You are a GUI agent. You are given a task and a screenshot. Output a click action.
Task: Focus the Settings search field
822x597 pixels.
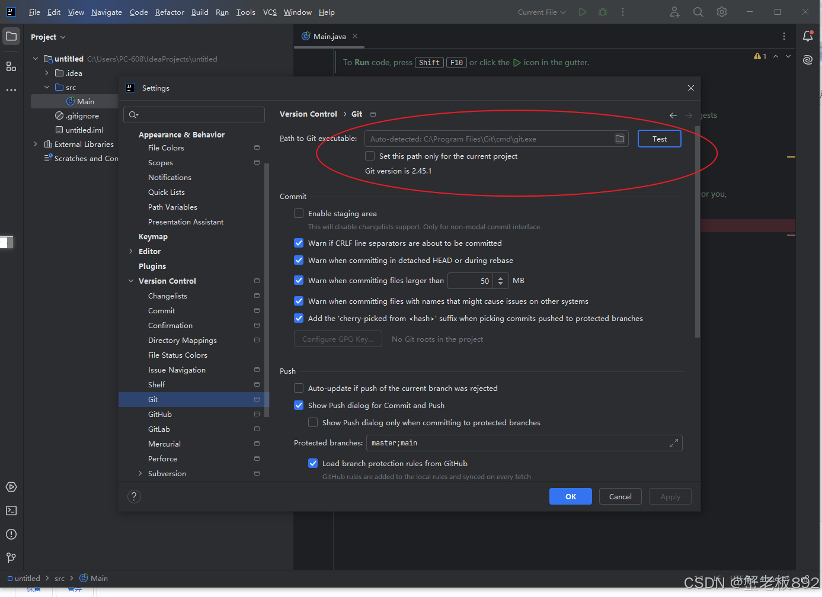pos(194,115)
